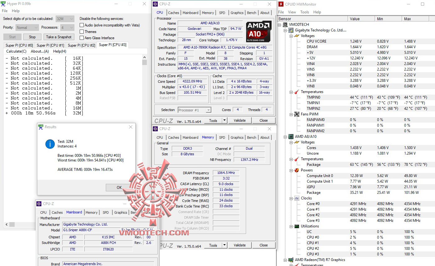Collapse the Gigabyte Technology tree node
This screenshot has width=435, height=266.
pyautogui.click(x=286, y=30)
